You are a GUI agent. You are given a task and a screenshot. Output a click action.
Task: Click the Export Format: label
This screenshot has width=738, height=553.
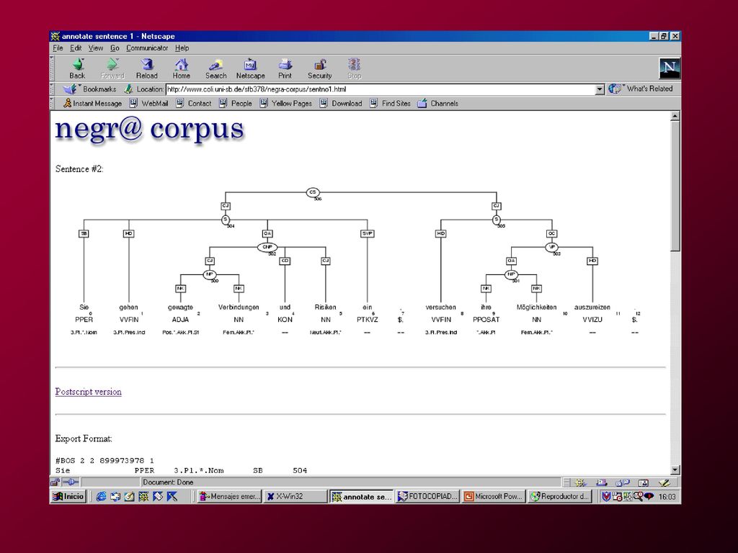(84, 439)
